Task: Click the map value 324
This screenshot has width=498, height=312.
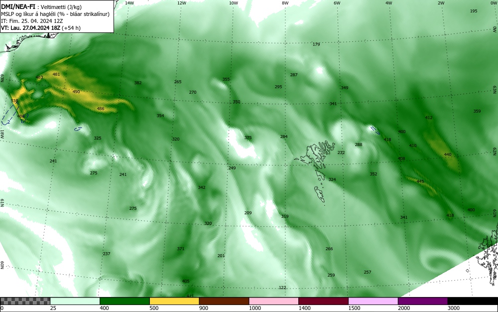Action: (332, 179)
